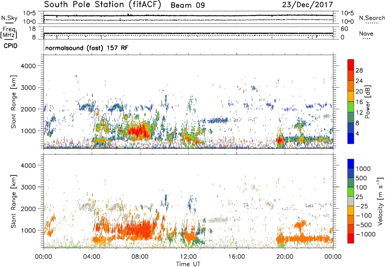
Task: Click the '60' Nave axis tick
Action: (345, 29)
